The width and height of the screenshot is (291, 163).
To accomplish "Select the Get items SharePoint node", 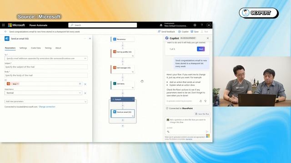I will click(x=123, y=85).
